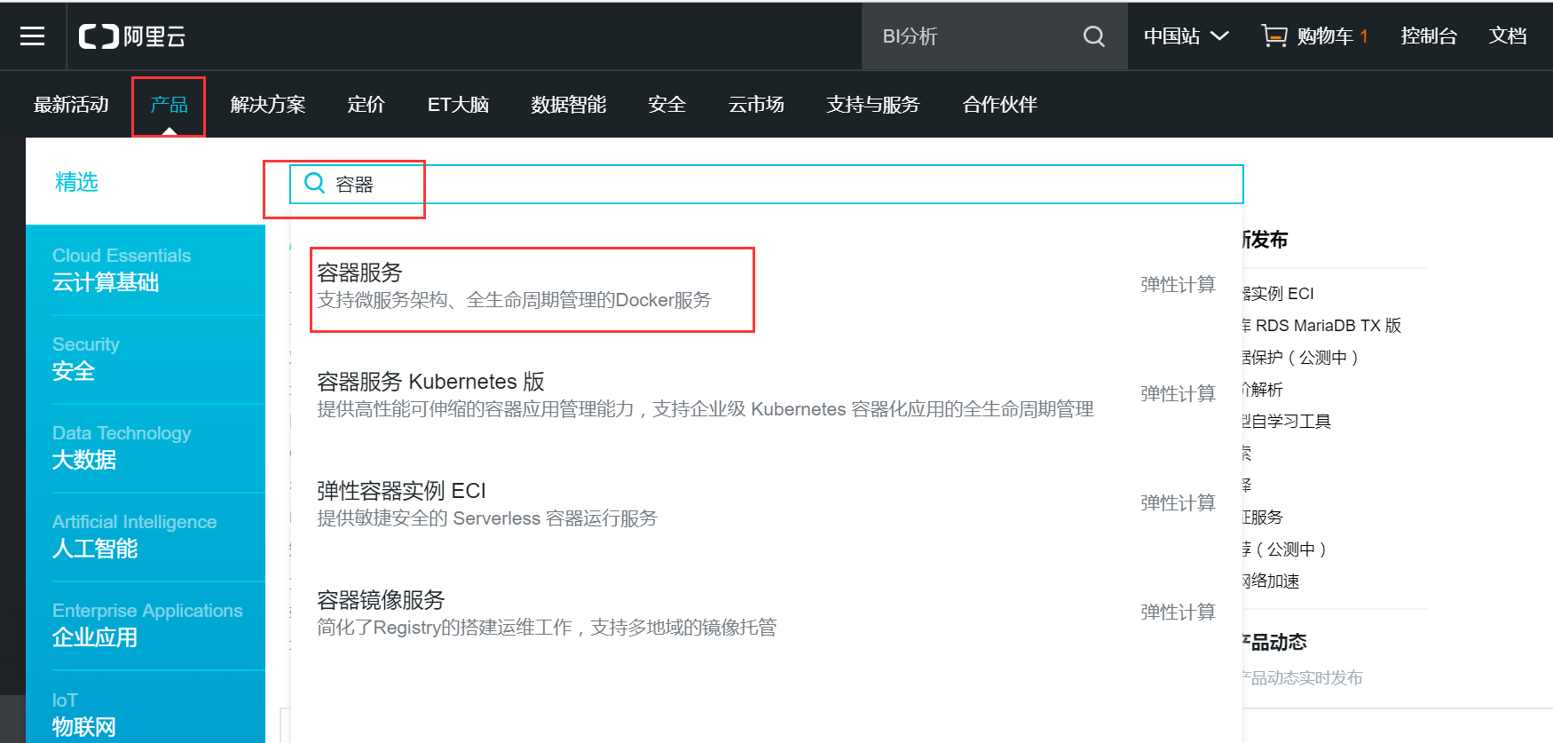Open the 容器服务 Kubernetes 版 result

(430, 382)
